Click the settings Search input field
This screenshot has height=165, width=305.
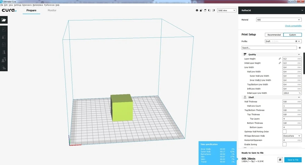click(269, 48)
